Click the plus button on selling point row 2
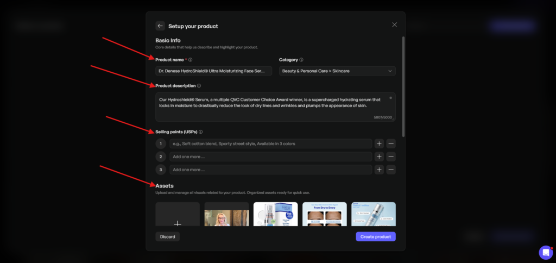 point(379,156)
